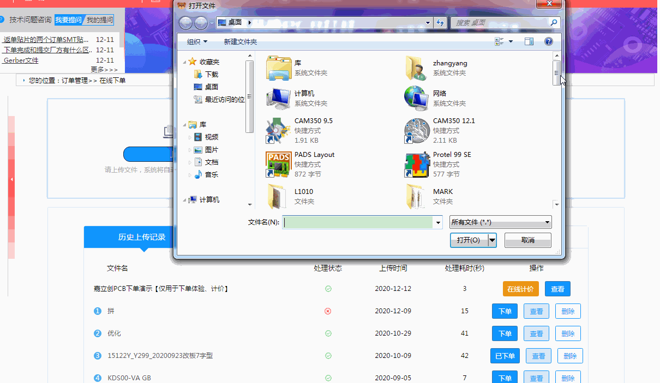
Task: Expand the file name history dropdown
Action: (438, 222)
